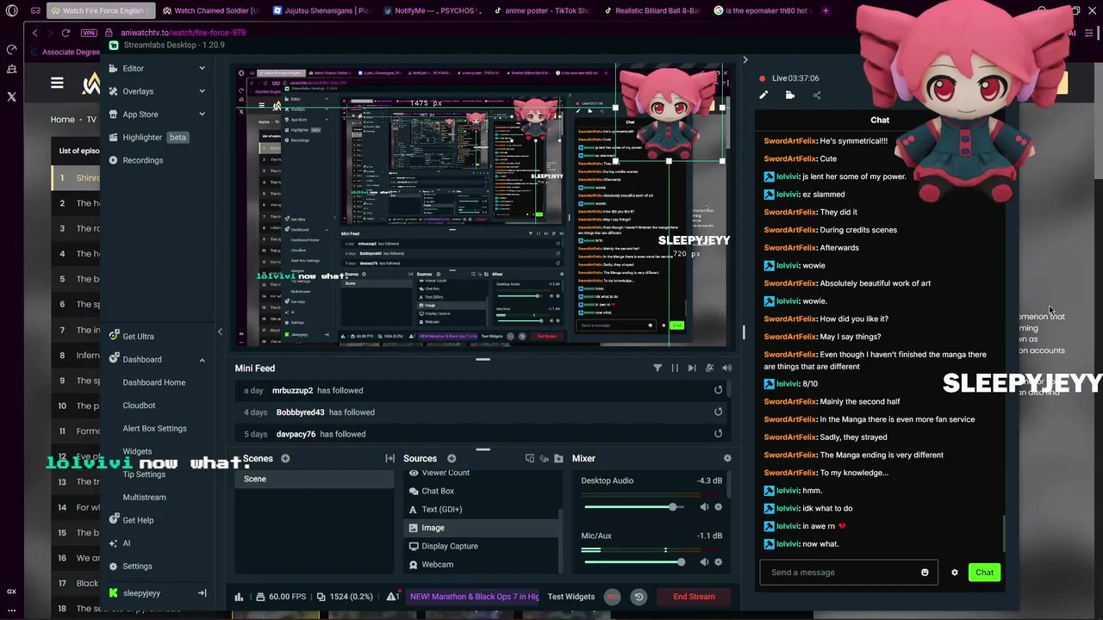The height and width of the screenshot is (620, 1103).
Task: Click the logout arrow next to sleepyjeyy
Action: 202,593
